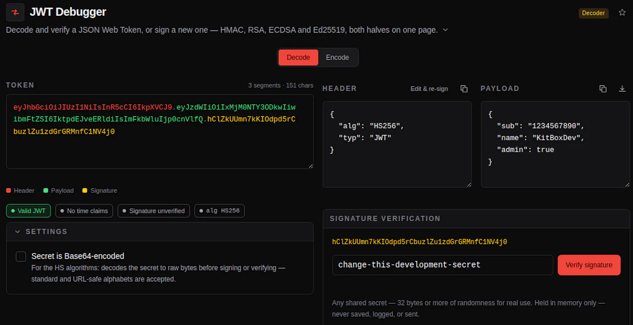The image size is (633, 325).
Task: Click Verify signature button
Action: point(589,265)
